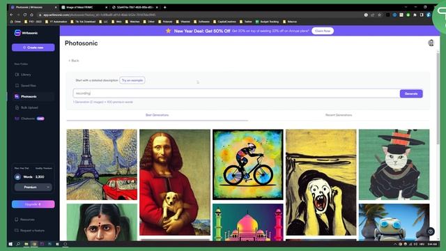Open the Eiffel Tower Van Gogh style image
The height and width of the screenshot is (251, 446).
point(102,165)
